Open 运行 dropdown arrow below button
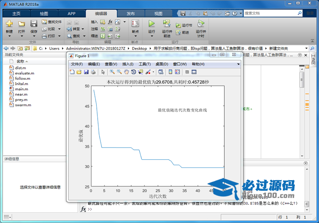 coord(152,36)
